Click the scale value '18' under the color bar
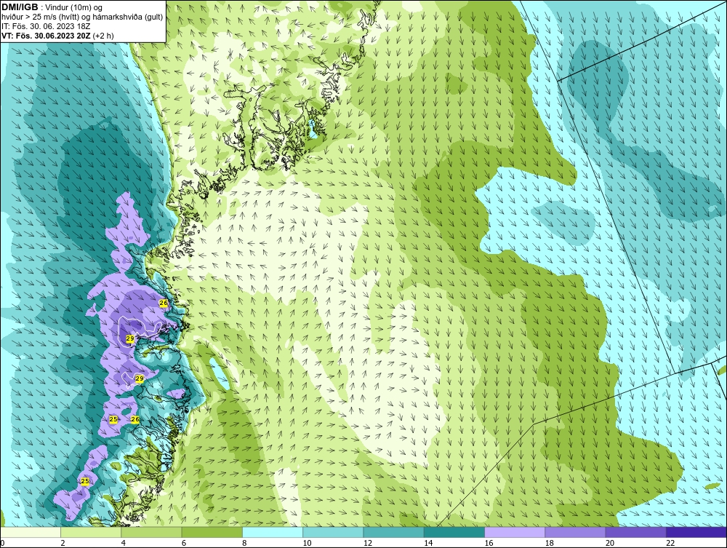Screen dimensions: 727x548 pyautogui.click(x=548, y=544)
